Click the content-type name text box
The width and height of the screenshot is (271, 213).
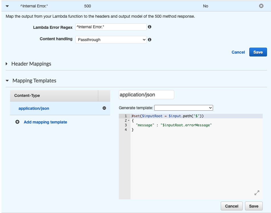tap(146, 94)
